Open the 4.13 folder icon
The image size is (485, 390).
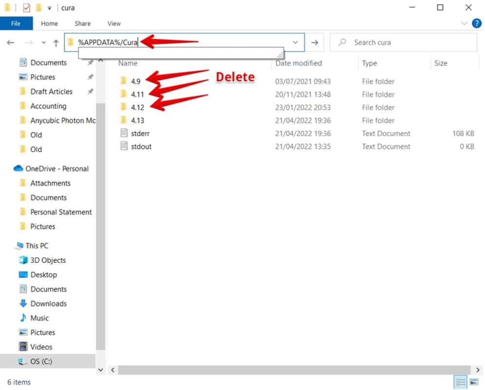(x=124, y=120)
